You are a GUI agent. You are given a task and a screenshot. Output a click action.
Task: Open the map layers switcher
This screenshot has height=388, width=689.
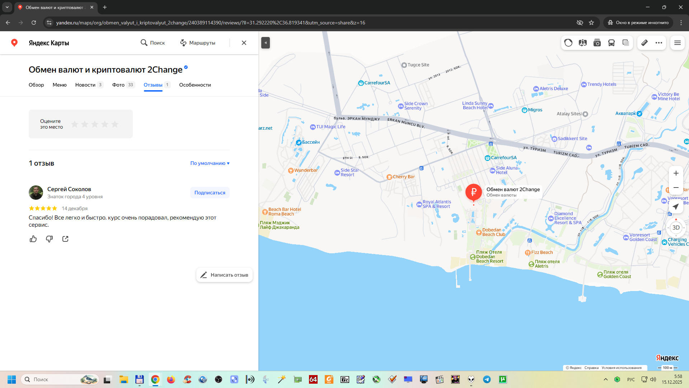[626, 43]
